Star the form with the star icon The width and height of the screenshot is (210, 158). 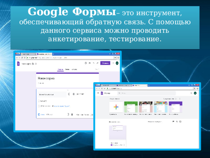click(36, 64)
